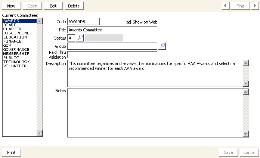Click committee list scroll up arrow
260x158 pixels.
40,21
